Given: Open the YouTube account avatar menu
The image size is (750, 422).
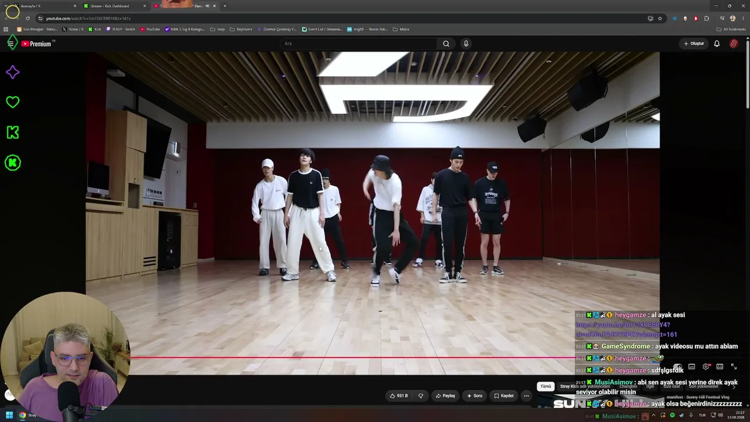Looking at the screenshot, I should [734, 43].
